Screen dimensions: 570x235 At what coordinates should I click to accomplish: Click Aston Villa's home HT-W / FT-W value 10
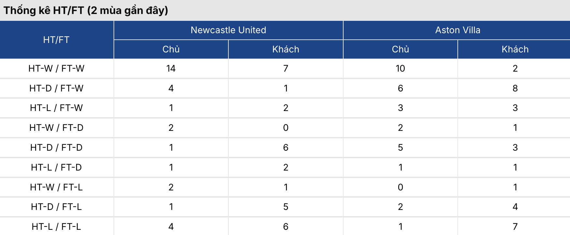click(400, 68)
